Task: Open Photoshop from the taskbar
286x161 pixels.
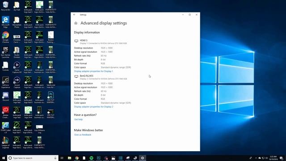Action: 99,158
